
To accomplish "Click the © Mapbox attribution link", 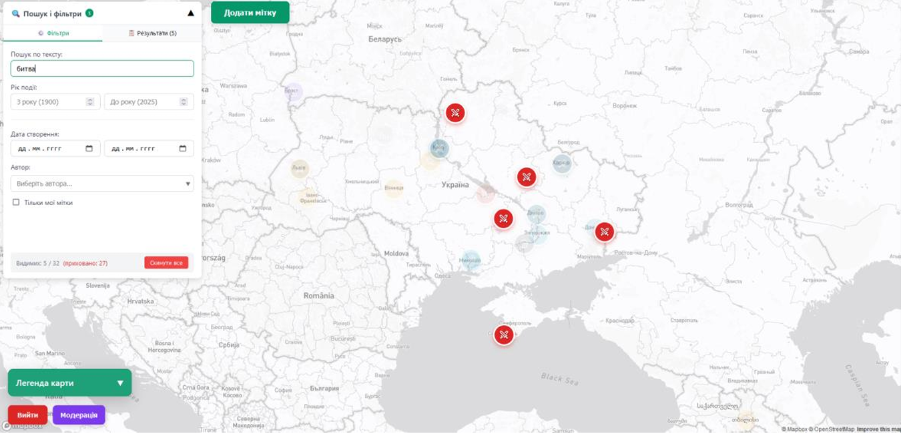I will coord(794,429).
